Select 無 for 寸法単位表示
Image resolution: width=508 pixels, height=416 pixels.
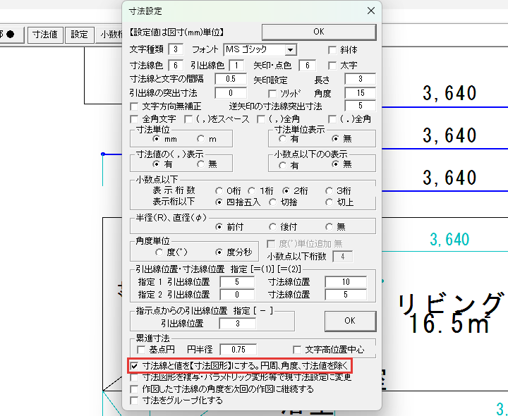coord(336,139)
